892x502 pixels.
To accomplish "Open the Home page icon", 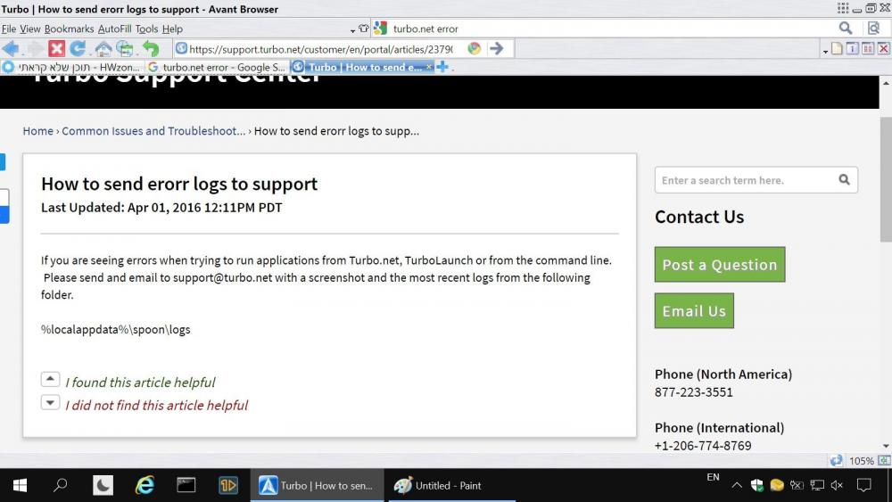I will (x=103, y=49).
